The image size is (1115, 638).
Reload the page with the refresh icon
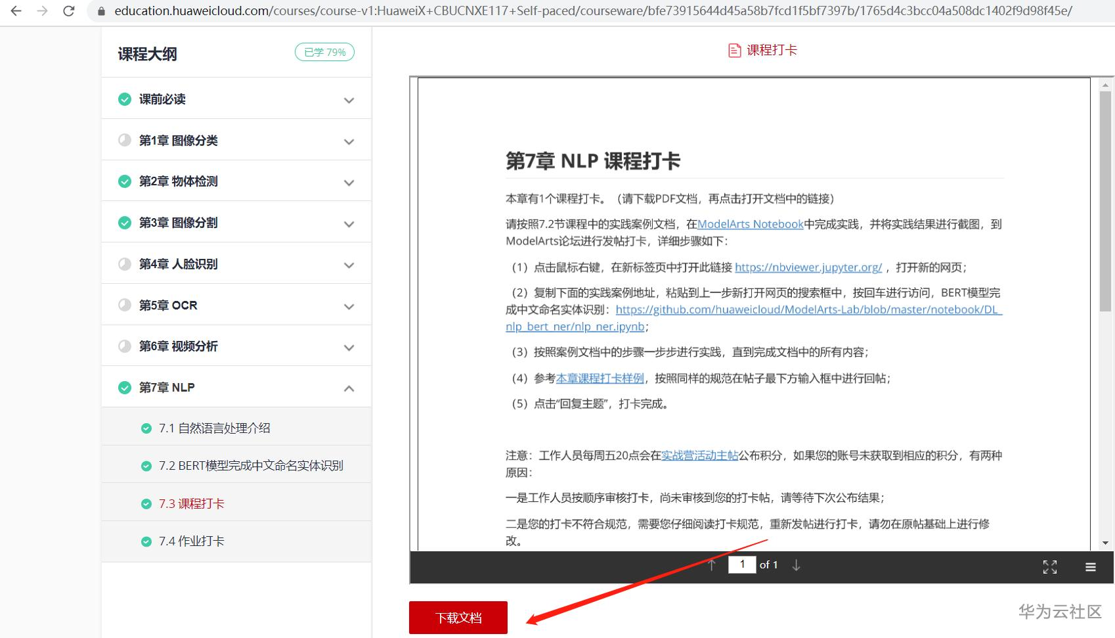[69, 11]
